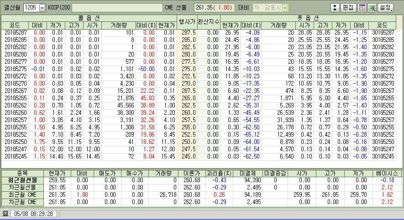Click the 환산지수 column header
This screenshot has width=404, height=220.
(209, 21)
